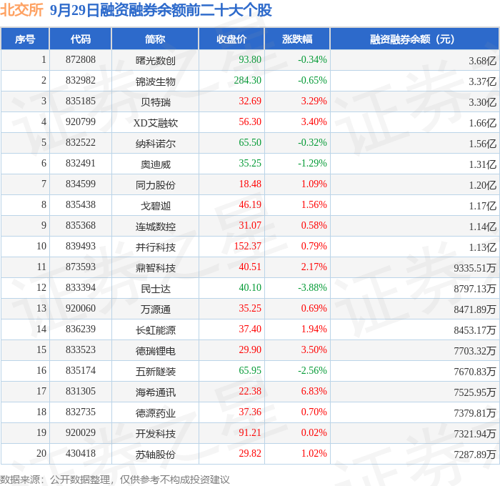
Task: Click the 融资融券余额（元） column header
Action: 414,39
